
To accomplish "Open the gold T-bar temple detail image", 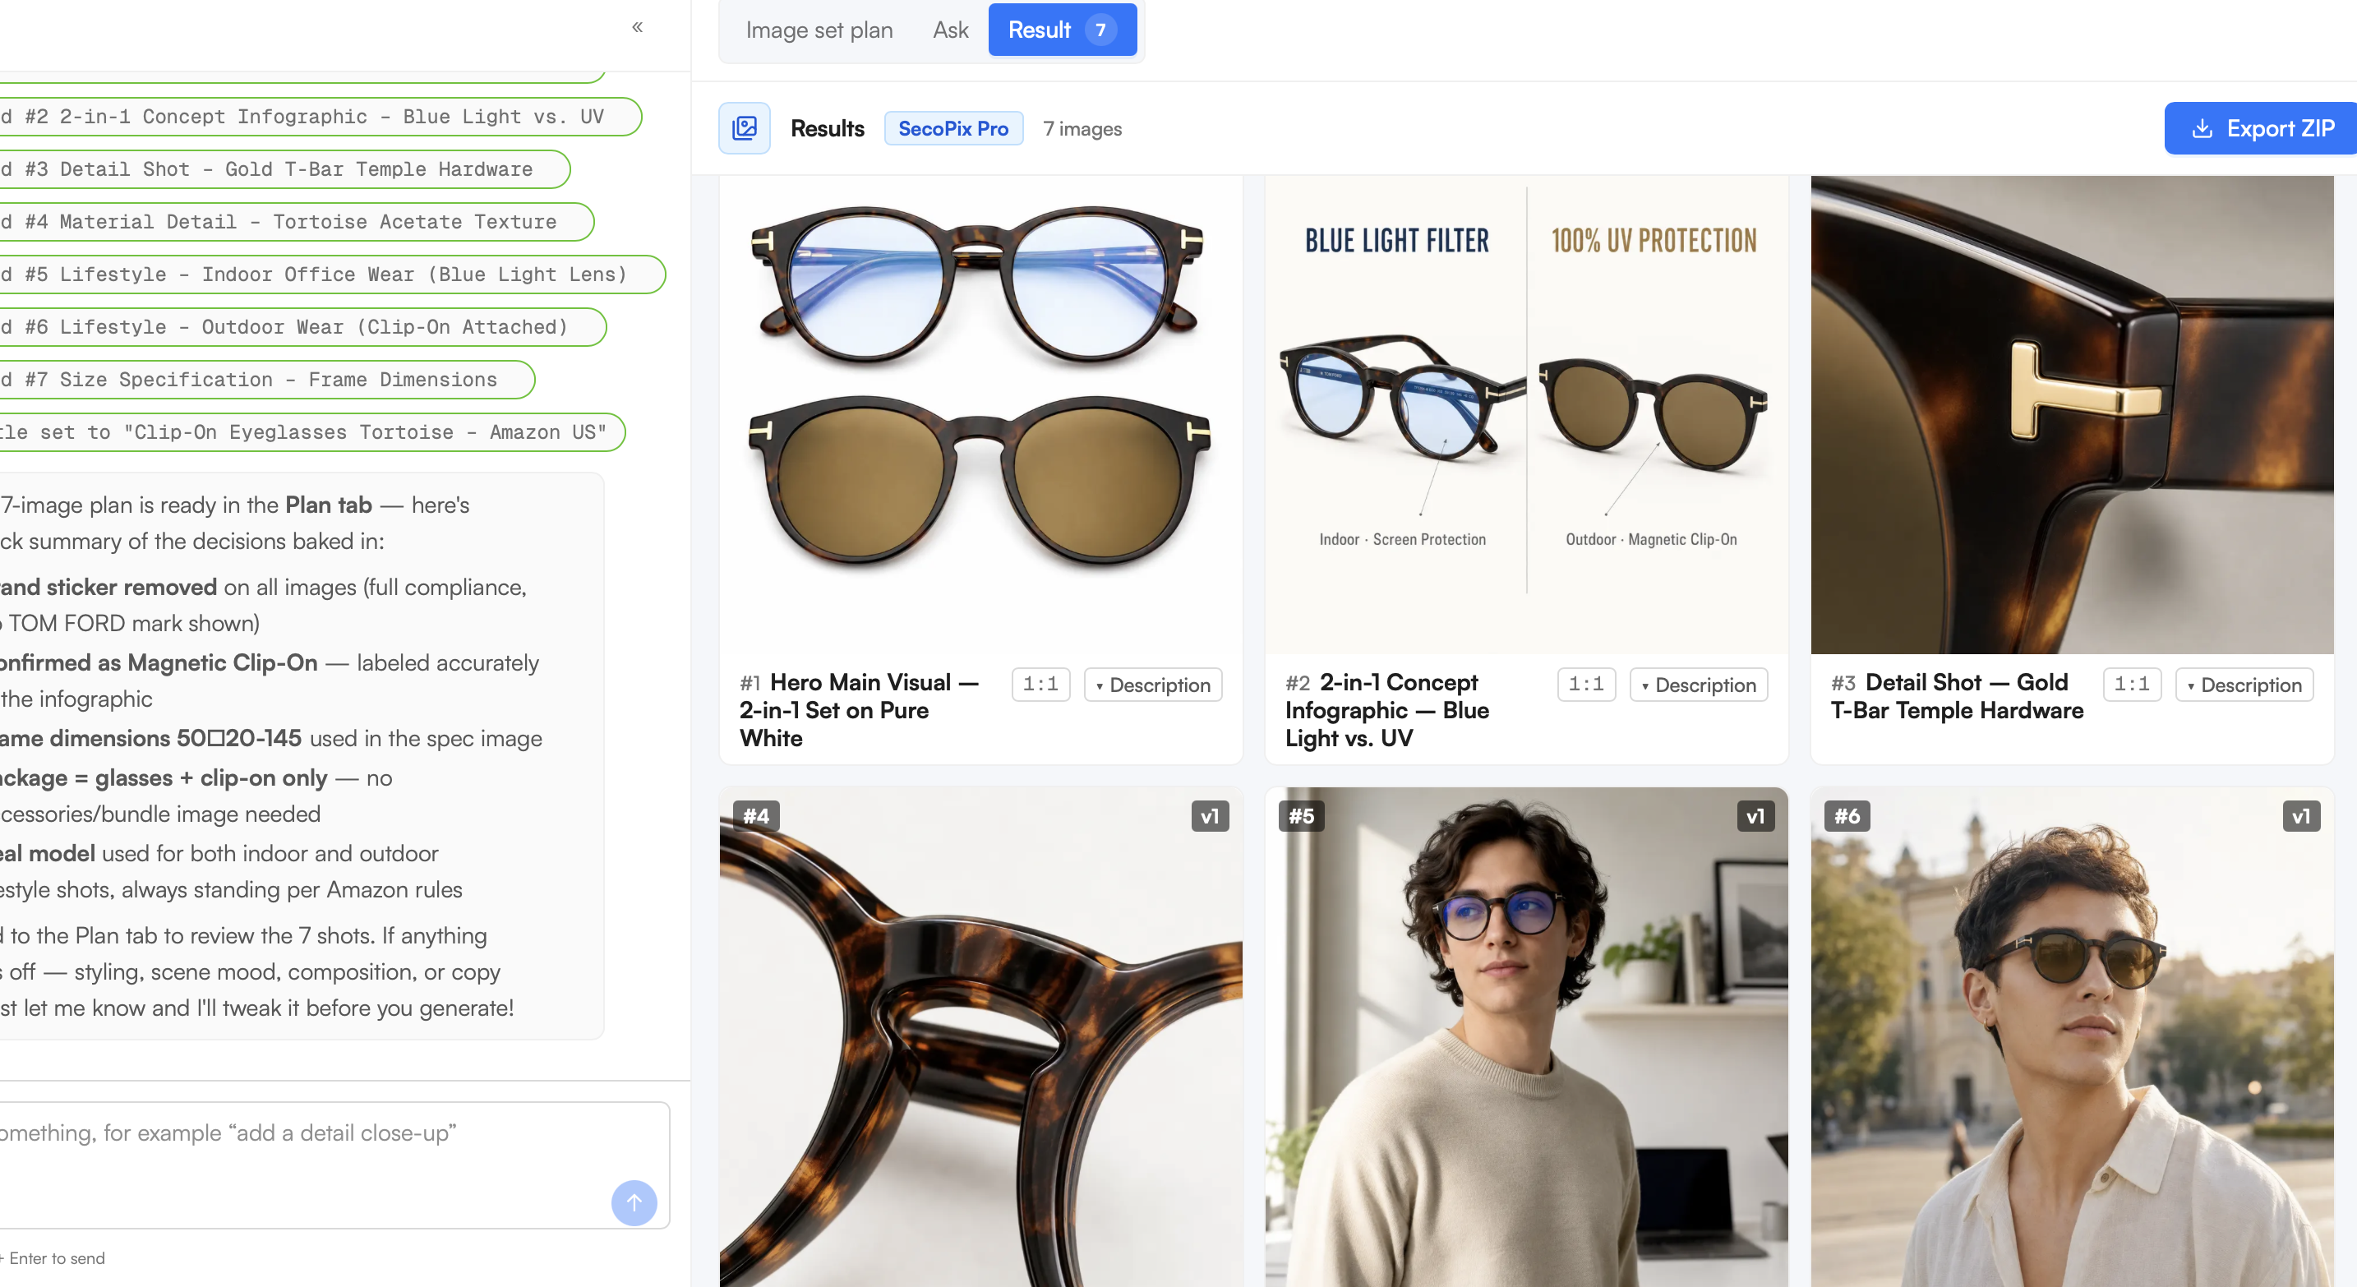I will 2072,414.
